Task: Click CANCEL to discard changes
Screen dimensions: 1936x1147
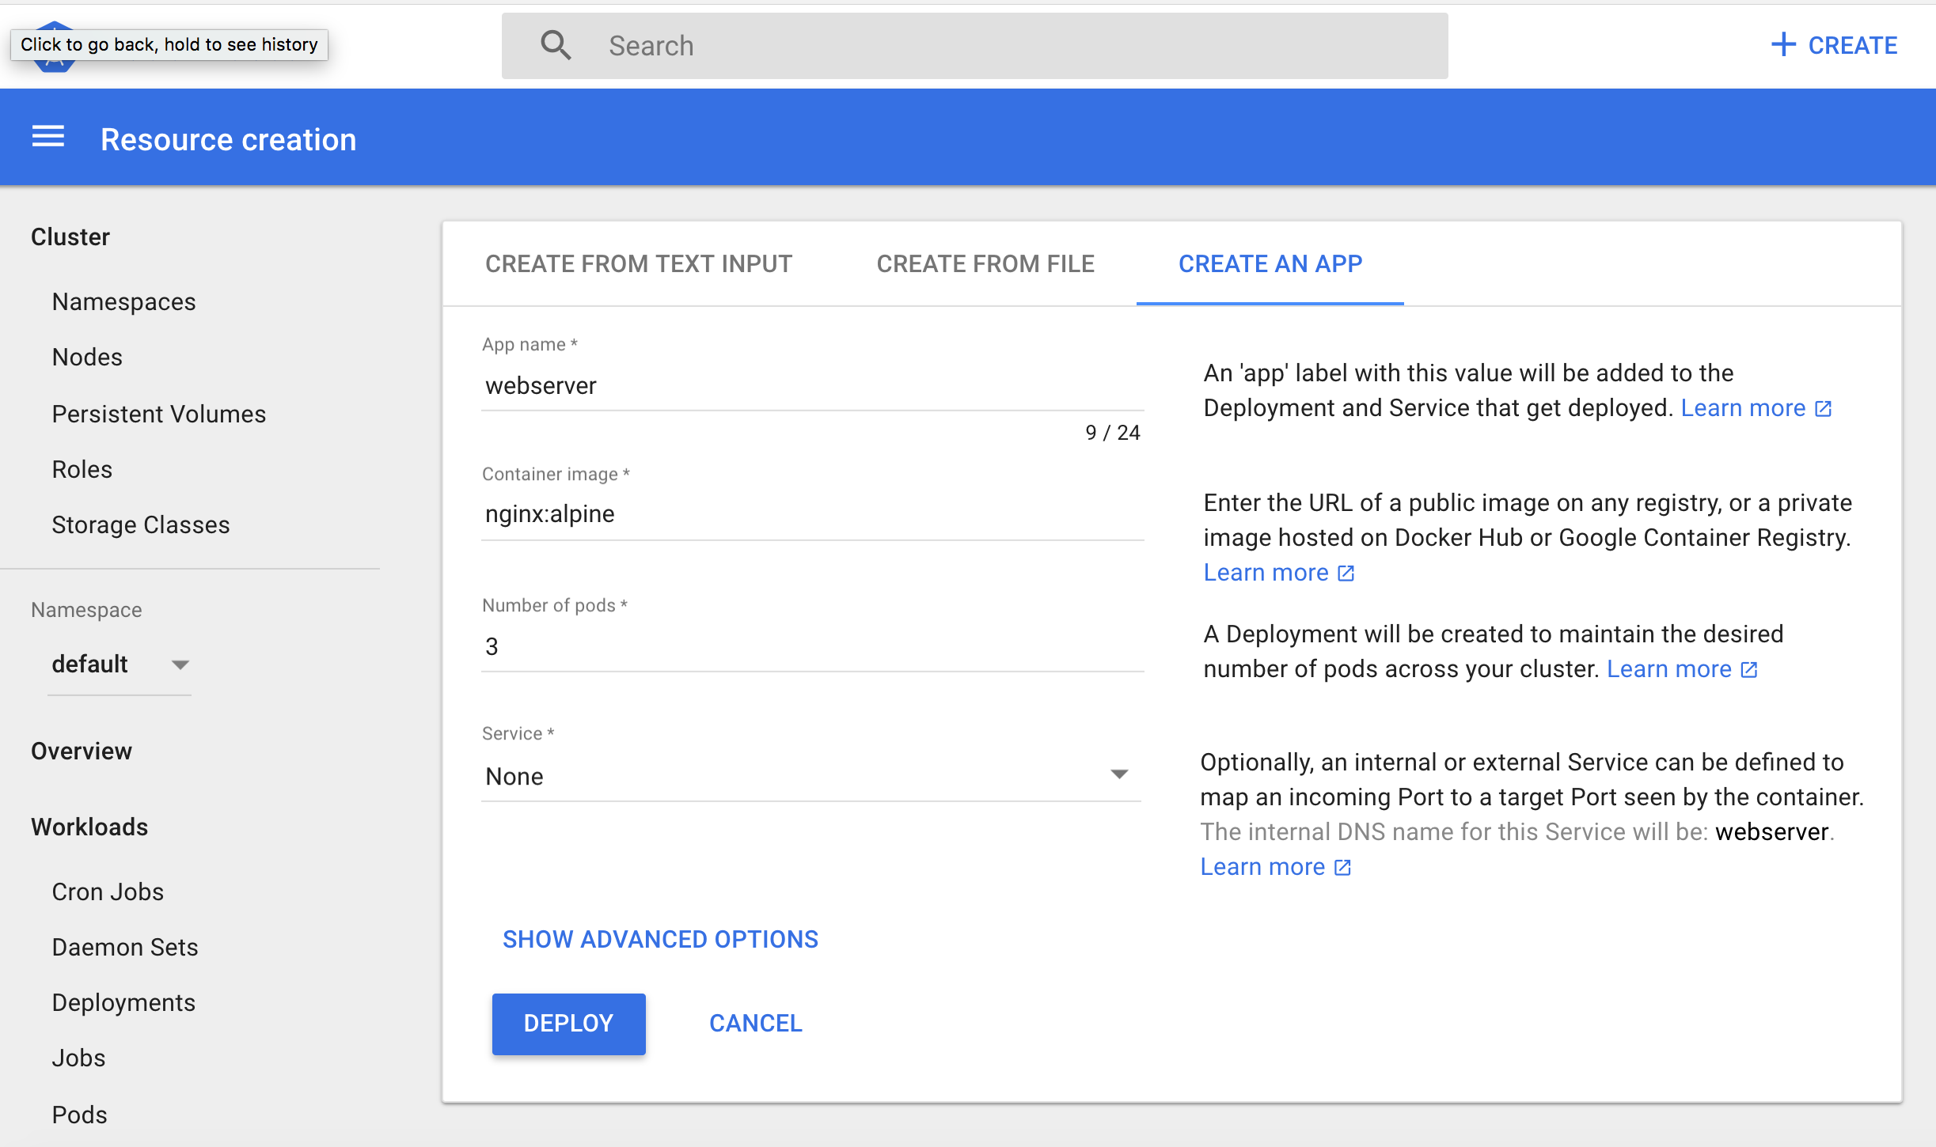Action: pos(757,1023)
